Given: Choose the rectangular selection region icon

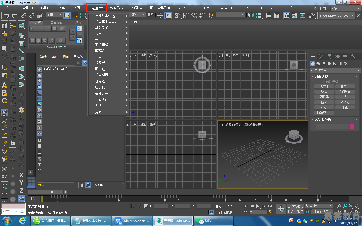Looking at the screenshot, I should [83, 15].
